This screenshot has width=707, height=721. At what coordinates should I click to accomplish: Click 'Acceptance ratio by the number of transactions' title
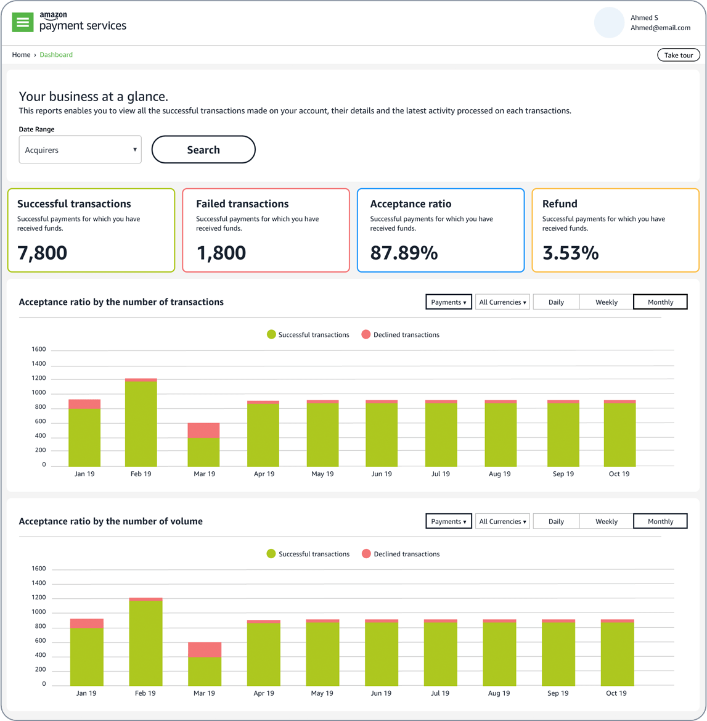pos(121,302)
